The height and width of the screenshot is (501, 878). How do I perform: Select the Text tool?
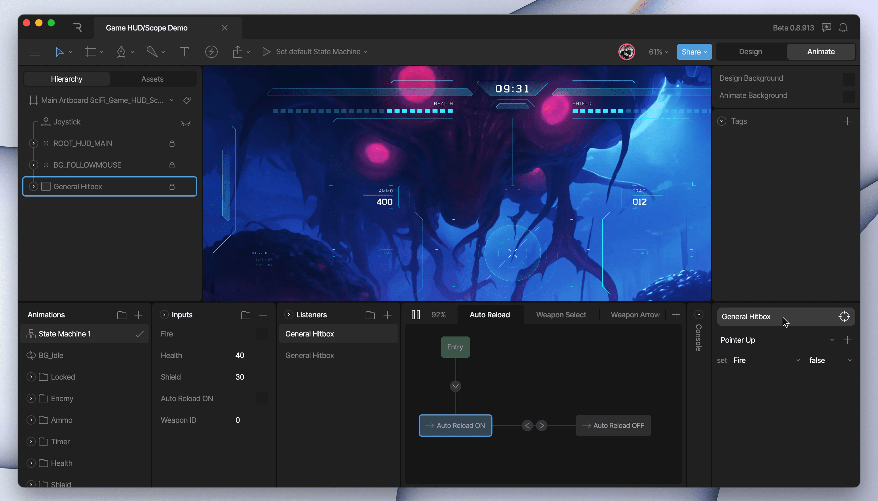pos(184,52)
